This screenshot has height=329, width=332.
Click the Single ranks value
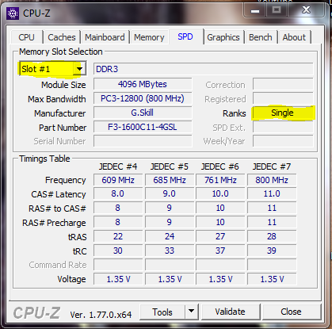tap(283, 113)
